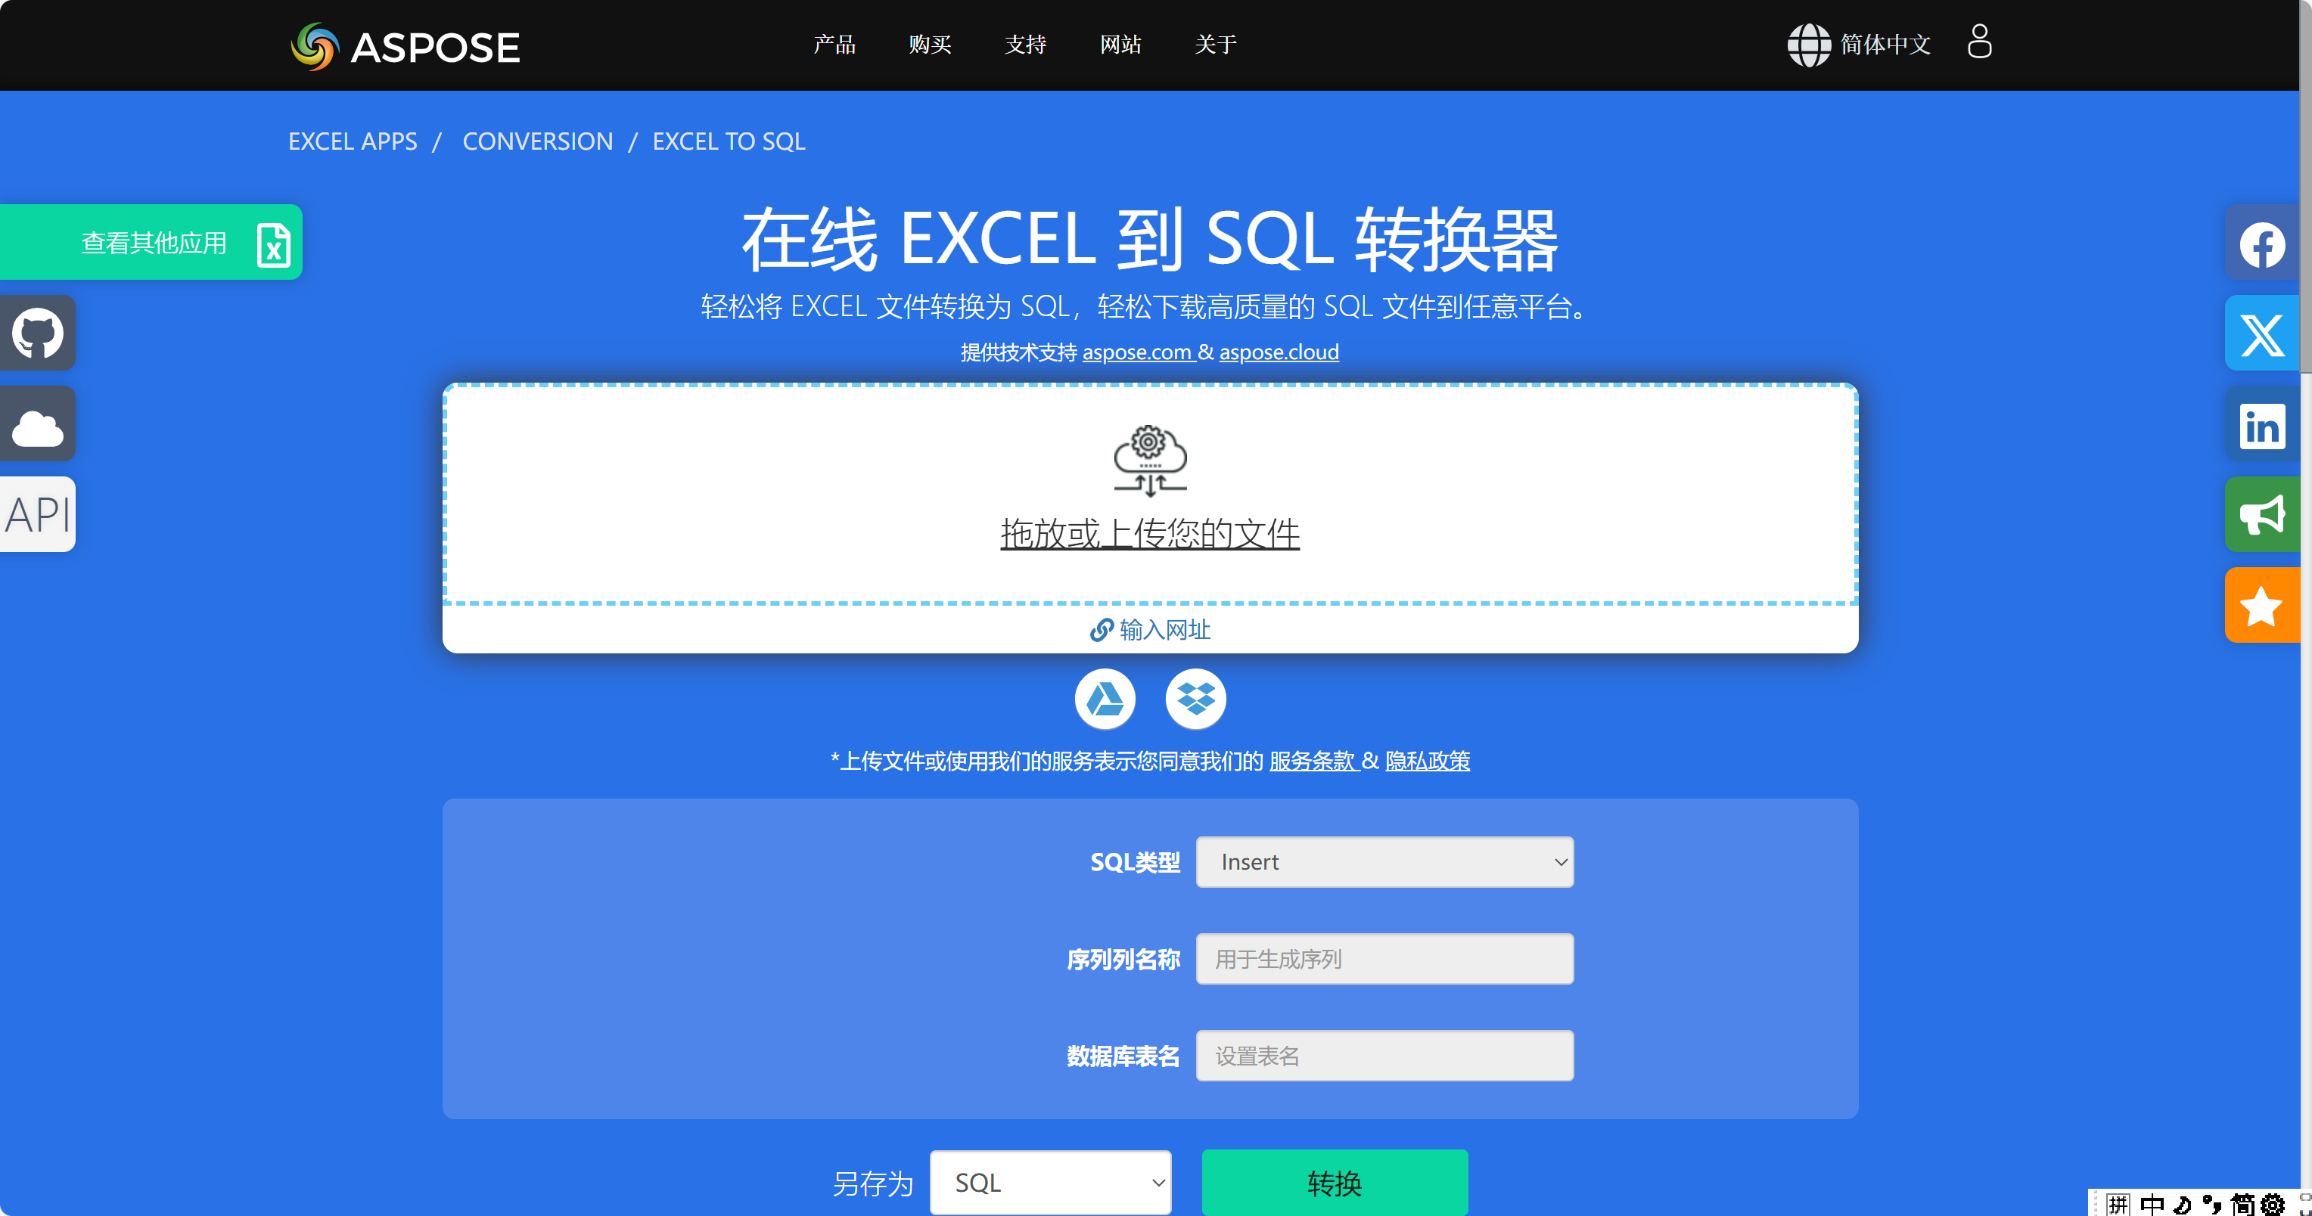Open the 简体中文 language selector
The image size is (2312, 1216).
tap(1859, 44)
